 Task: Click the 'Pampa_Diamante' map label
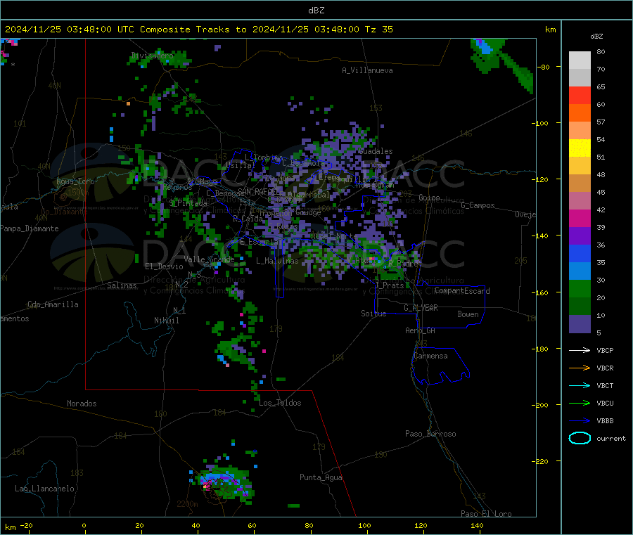coord(30,228)
